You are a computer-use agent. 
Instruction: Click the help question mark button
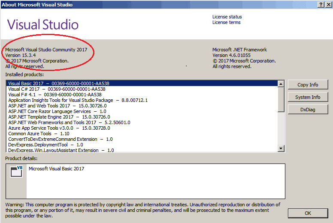click(x=321, y=4)
